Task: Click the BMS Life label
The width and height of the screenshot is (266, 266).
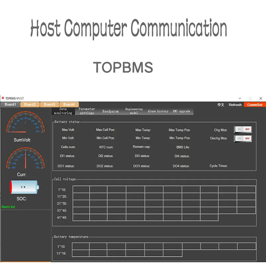Action: [x=183, y=147]
